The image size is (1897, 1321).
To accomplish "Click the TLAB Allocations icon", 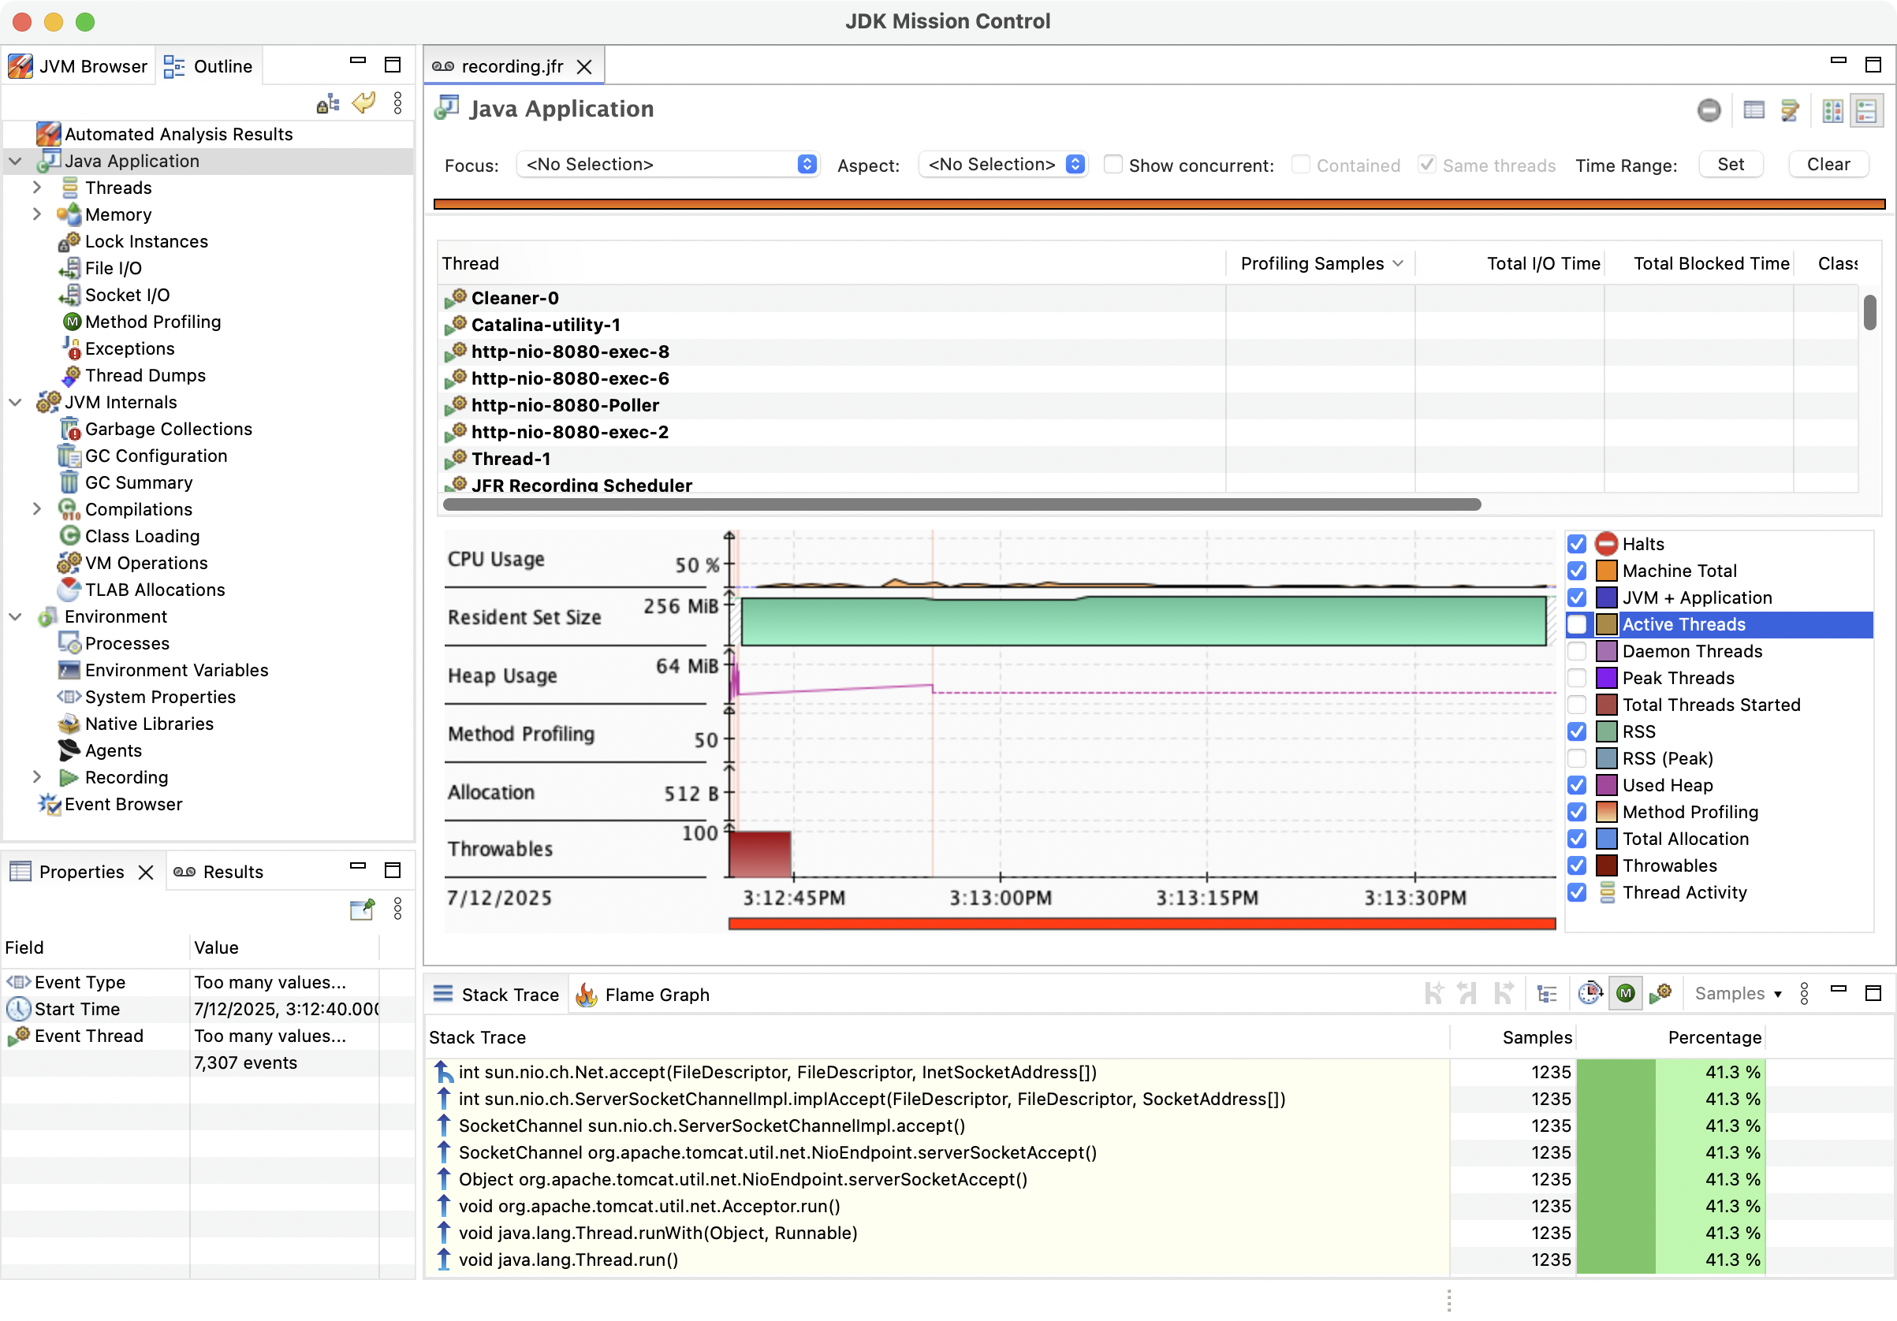I will pos(70,590).
